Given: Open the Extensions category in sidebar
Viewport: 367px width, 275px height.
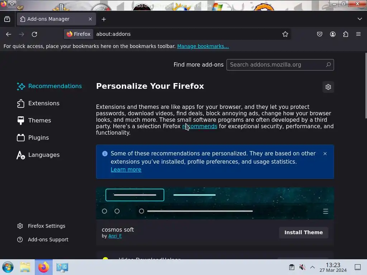Looking at the screenshot, I should (x=38, y=103).
